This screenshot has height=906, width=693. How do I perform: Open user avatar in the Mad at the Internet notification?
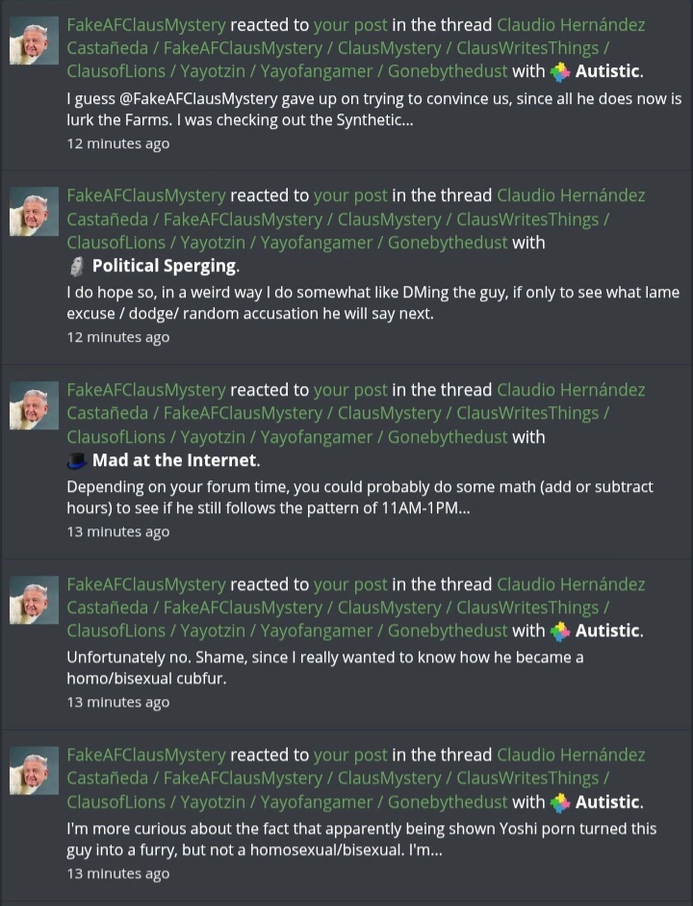point(34,405)
